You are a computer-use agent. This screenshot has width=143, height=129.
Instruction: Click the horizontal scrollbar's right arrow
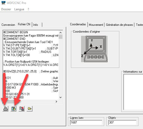56,101
